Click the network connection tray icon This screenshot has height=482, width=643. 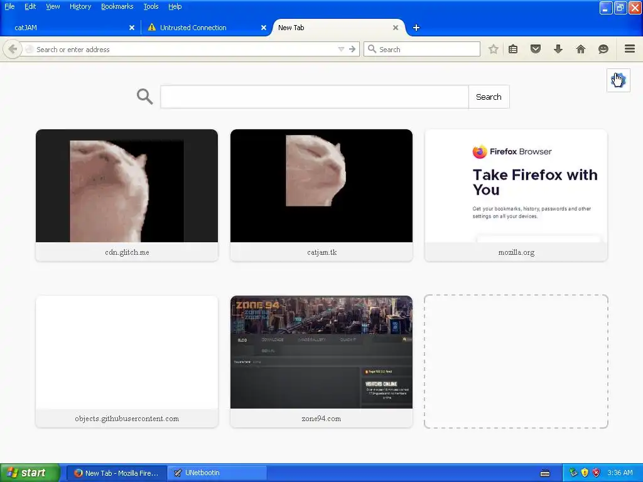pos(573,473)
